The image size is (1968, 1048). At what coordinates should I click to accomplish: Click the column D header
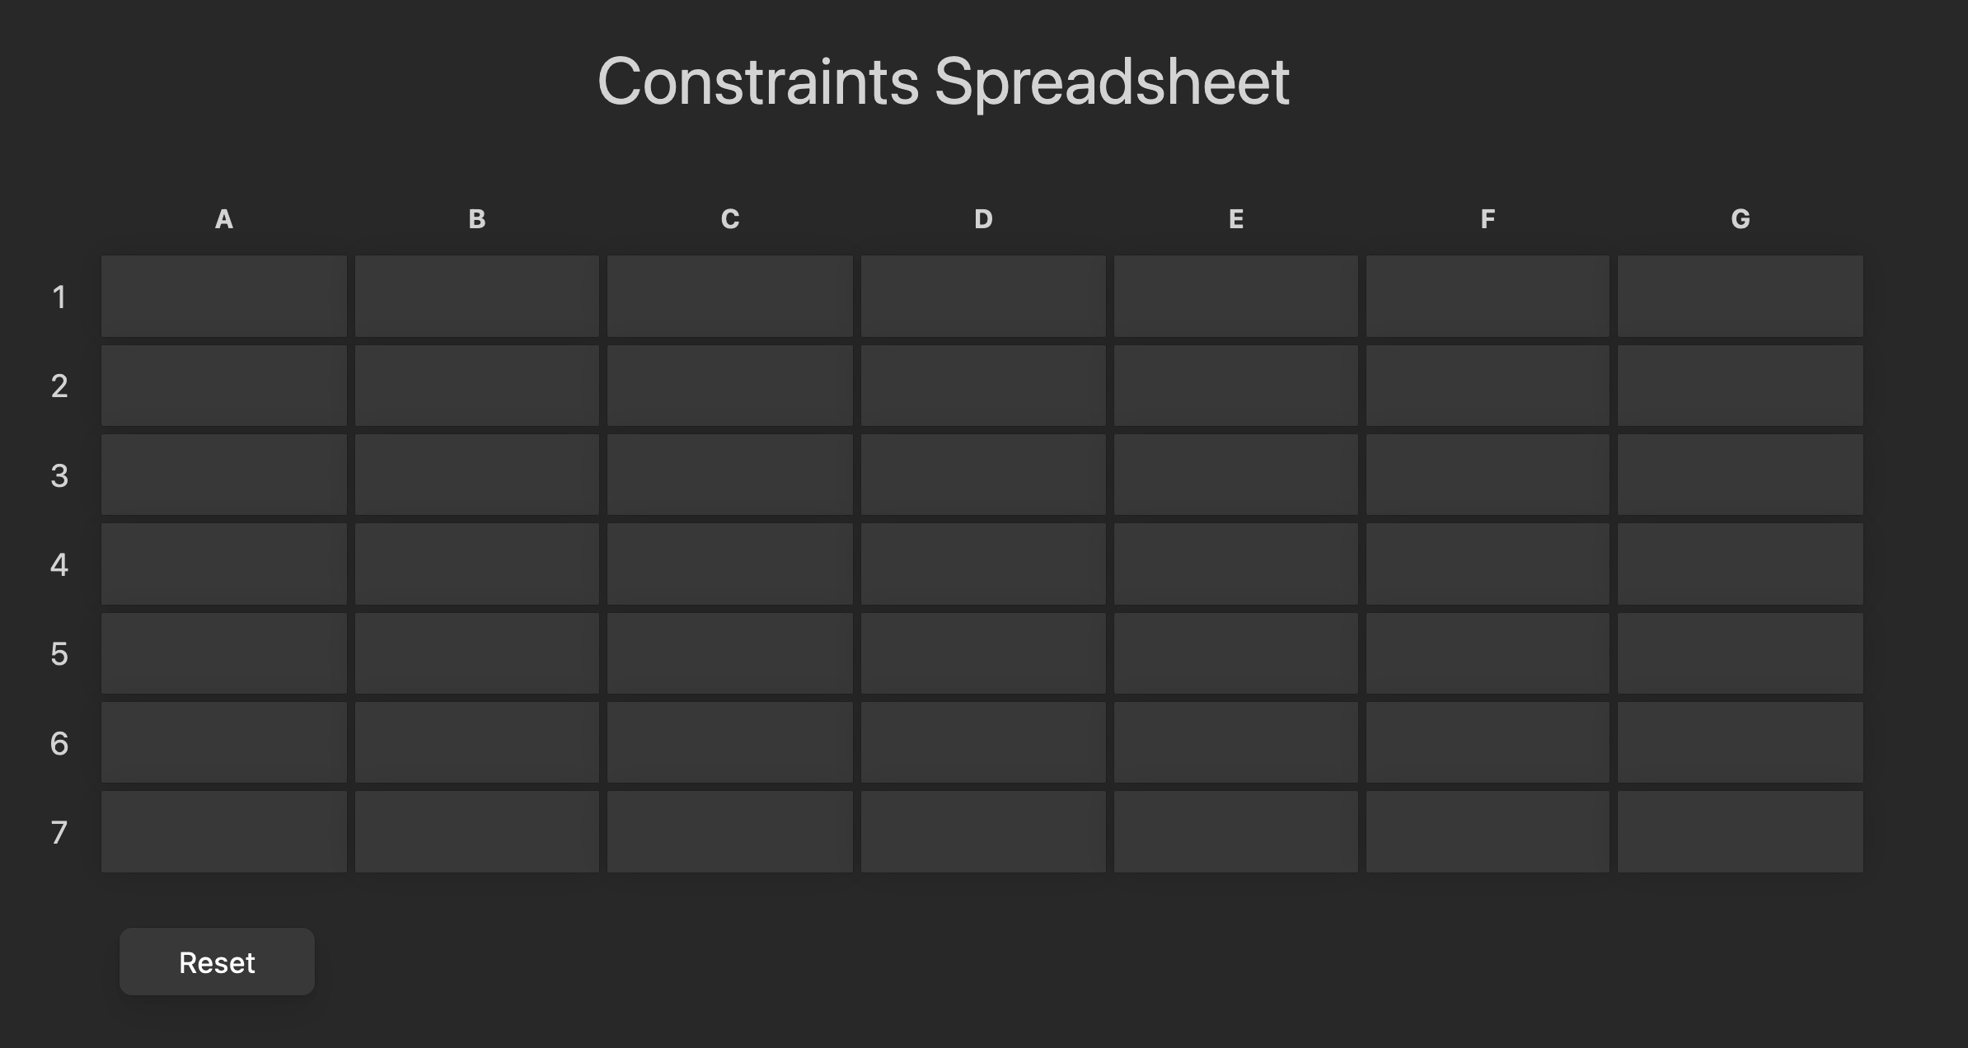[x=983, y=219]
